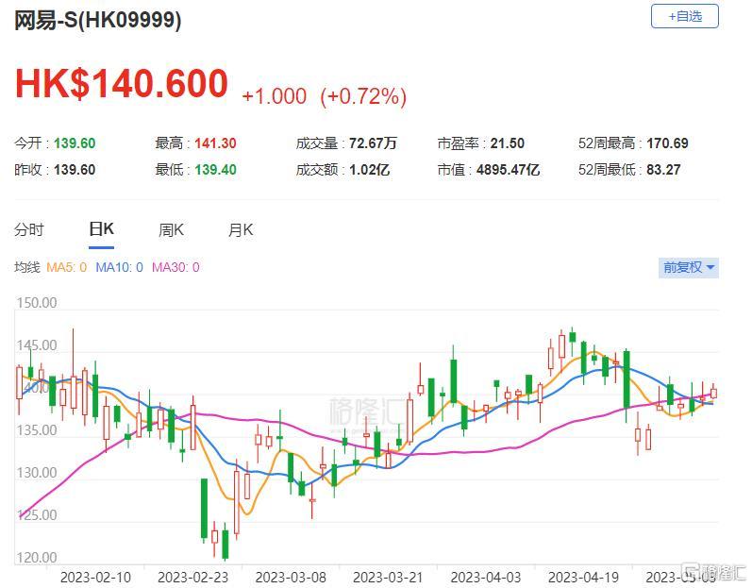Screen dimensions: 752x588
Task: Click the MA30 moving average label
Action: (175, 267)
